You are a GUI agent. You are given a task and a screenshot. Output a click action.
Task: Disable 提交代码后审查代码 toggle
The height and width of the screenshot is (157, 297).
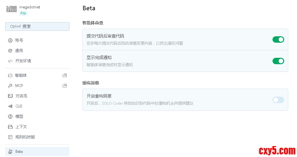tap(278, 39)
